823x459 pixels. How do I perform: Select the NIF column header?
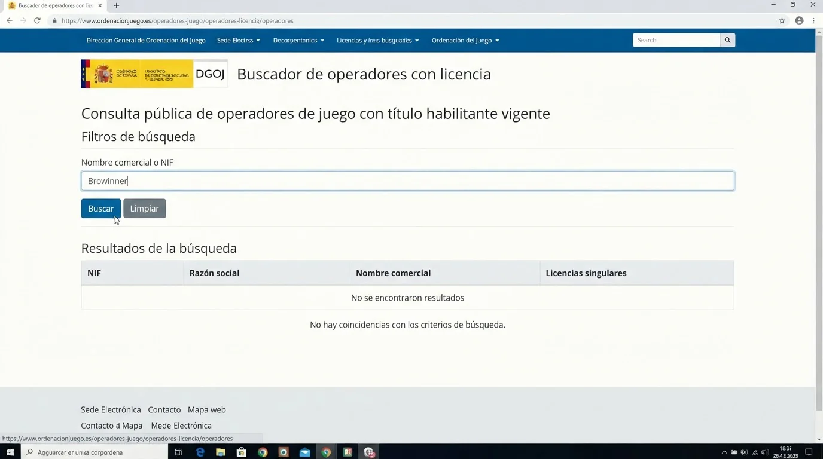[x=133, y=273]
